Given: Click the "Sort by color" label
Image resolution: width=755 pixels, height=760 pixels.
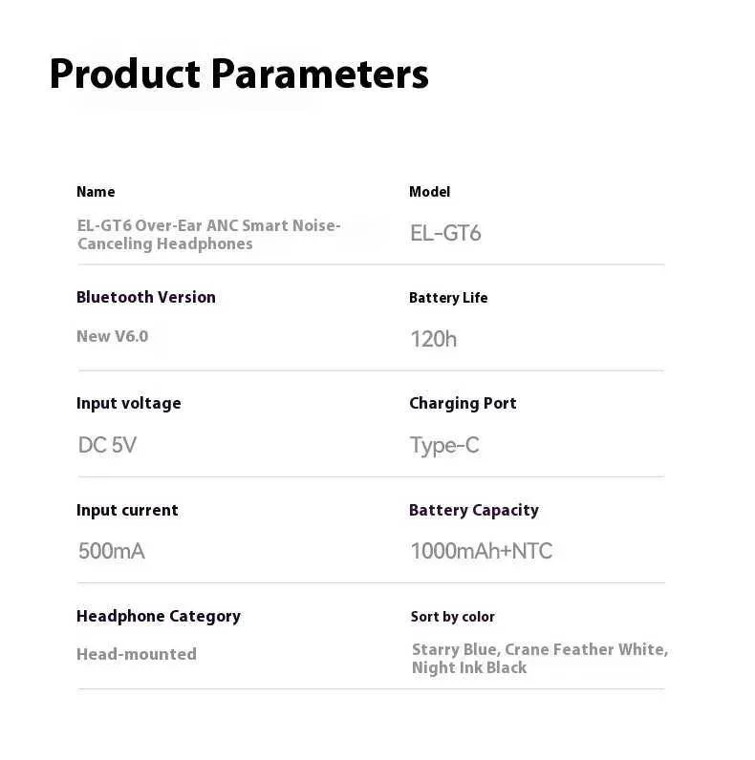Looking at the screenshot, I should 453,617.
